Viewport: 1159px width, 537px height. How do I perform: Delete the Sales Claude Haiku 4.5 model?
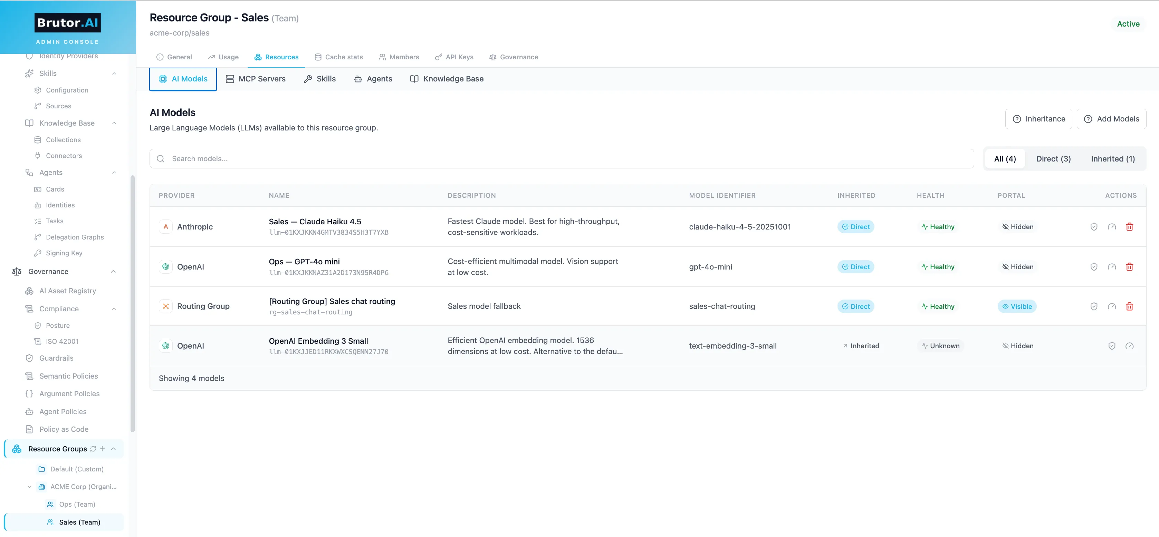pyautogui.click(x=1129, y=227)
